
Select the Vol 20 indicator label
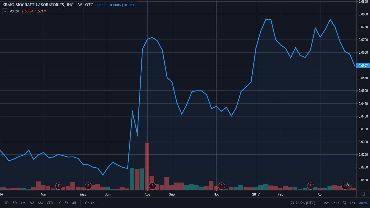click(x=14, y=11)
